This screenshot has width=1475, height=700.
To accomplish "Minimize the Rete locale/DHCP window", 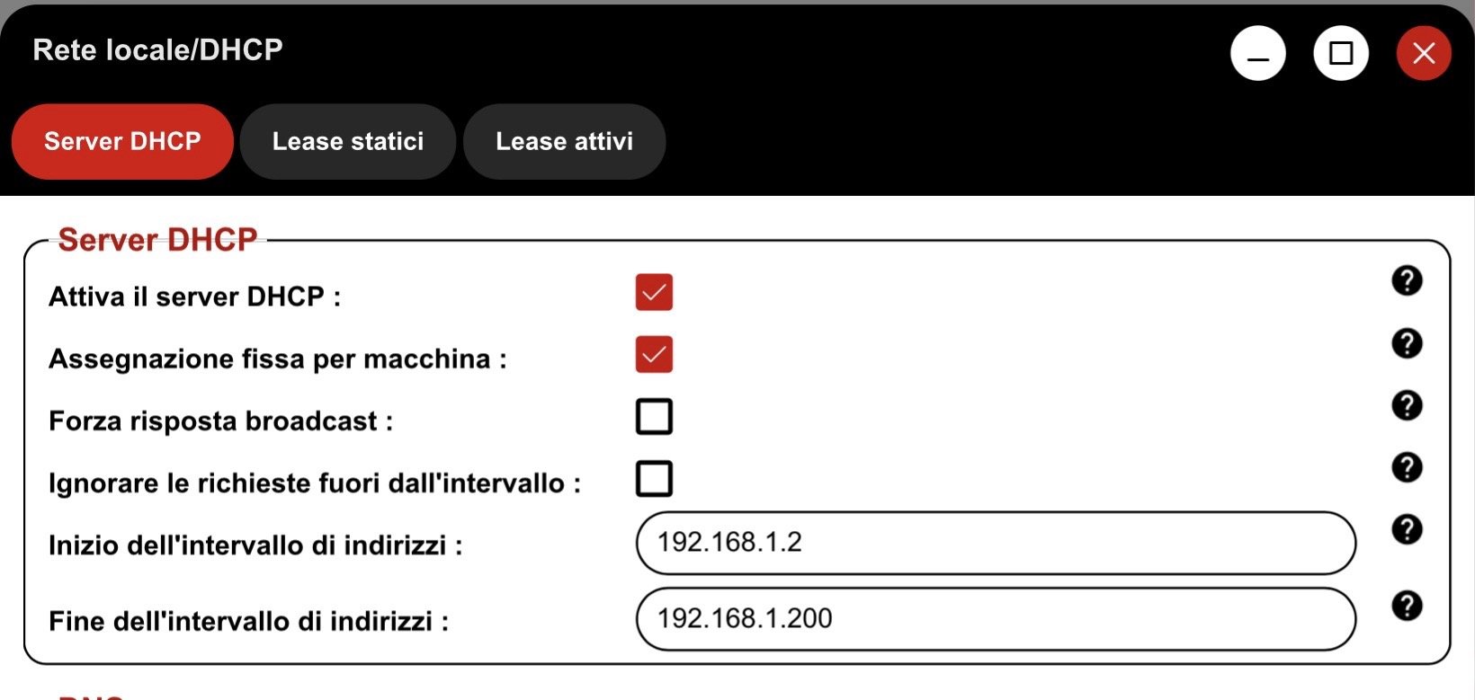I will coord(1257,54).
